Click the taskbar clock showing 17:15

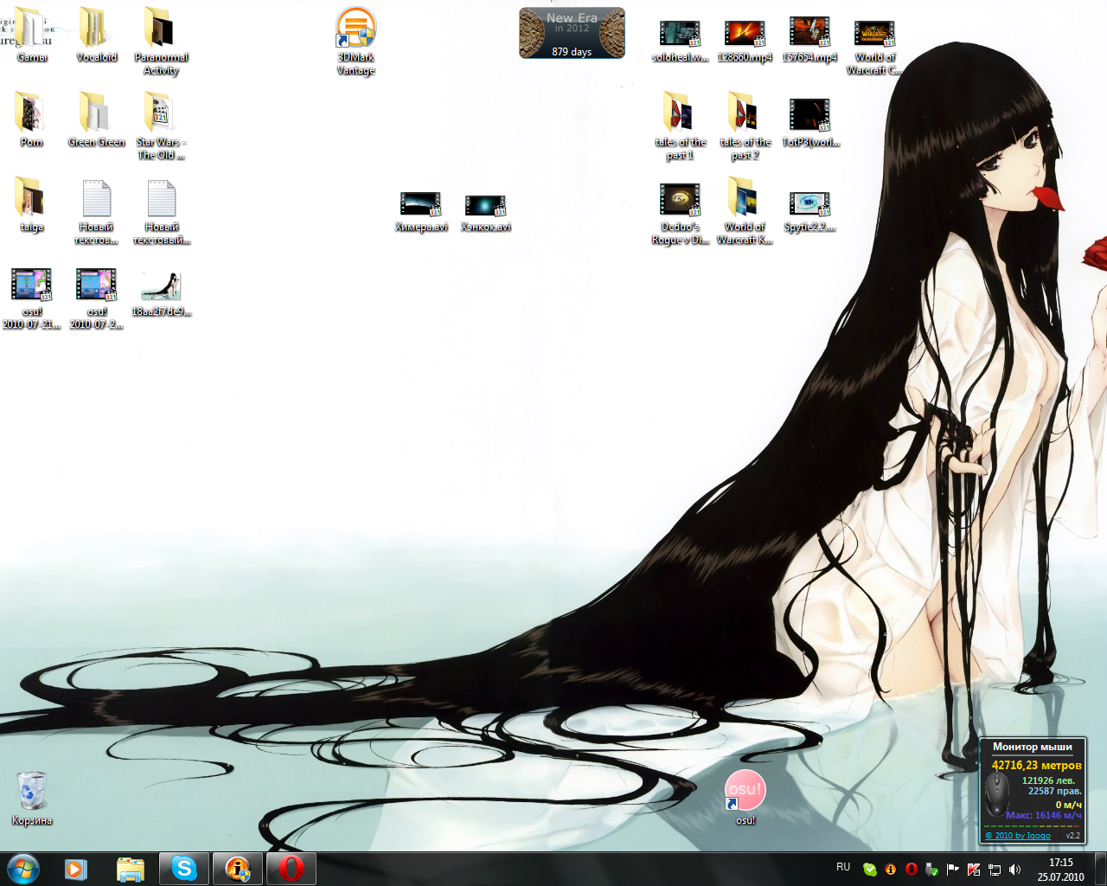click(x=1060, y=869)
